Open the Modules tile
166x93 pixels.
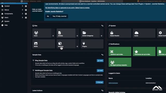(66, 44)
